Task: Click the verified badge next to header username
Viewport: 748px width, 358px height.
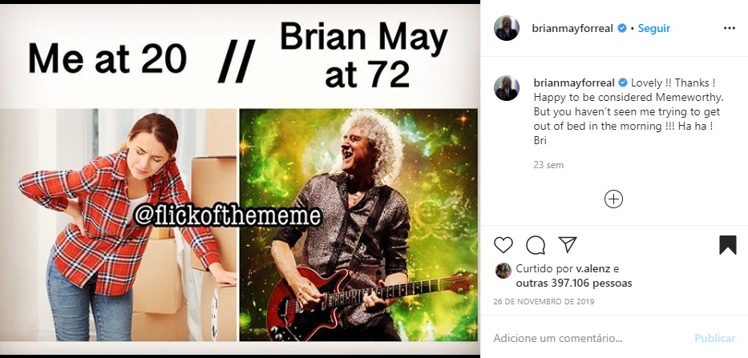Action: point(622,28)
